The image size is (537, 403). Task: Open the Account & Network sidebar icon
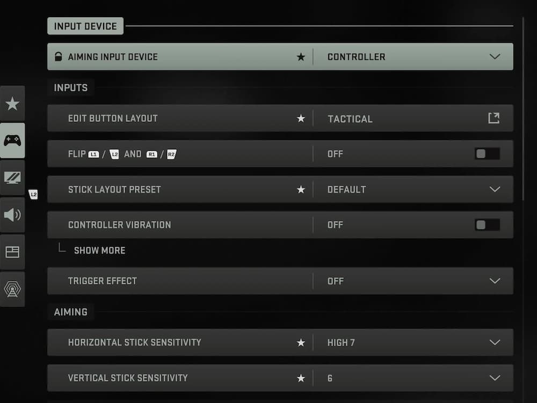[12, 289]
